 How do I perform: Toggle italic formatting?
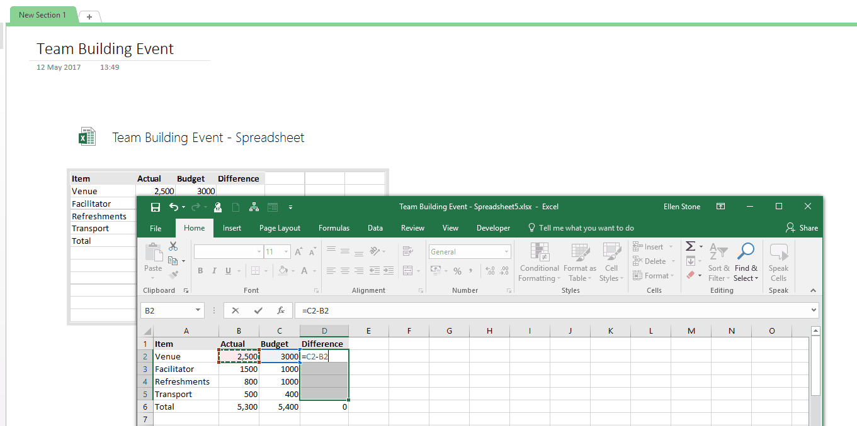214,271
